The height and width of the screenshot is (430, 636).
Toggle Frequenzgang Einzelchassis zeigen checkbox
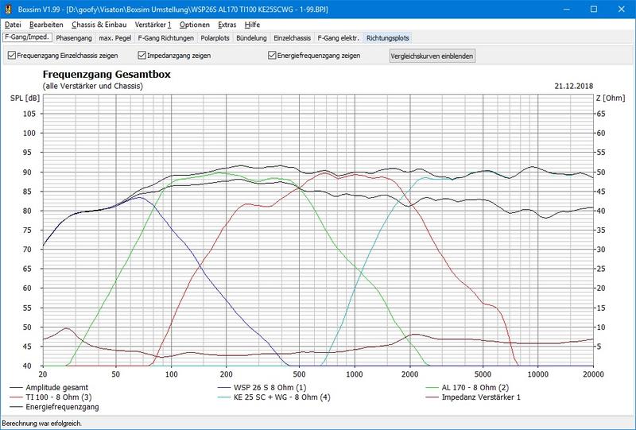pyautogui.click(x=11, y=56)
